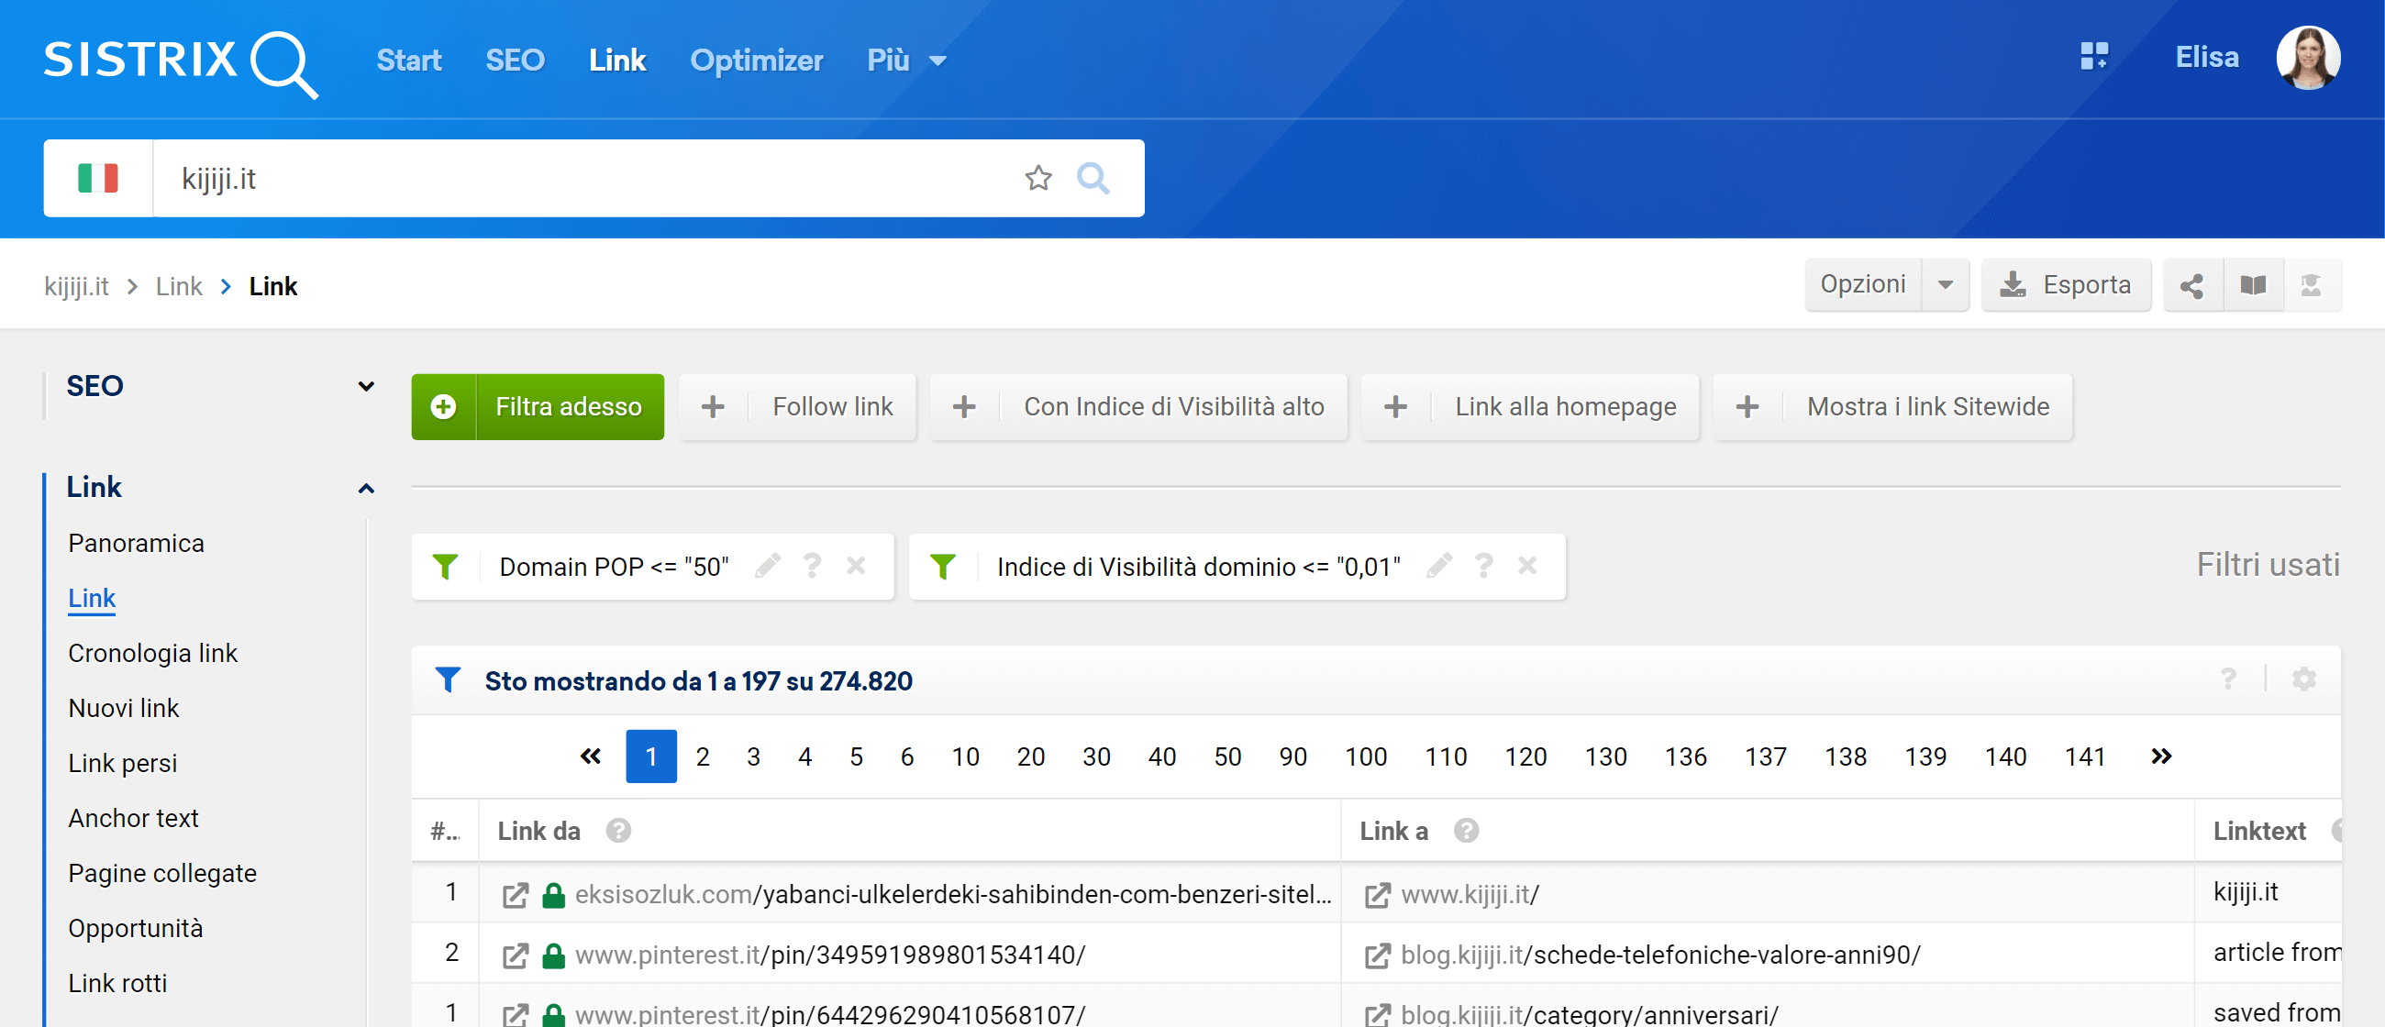Open Link rotti in the sidebar
This screenshot has width=2385, height=1027.
[x=117, y=983]
